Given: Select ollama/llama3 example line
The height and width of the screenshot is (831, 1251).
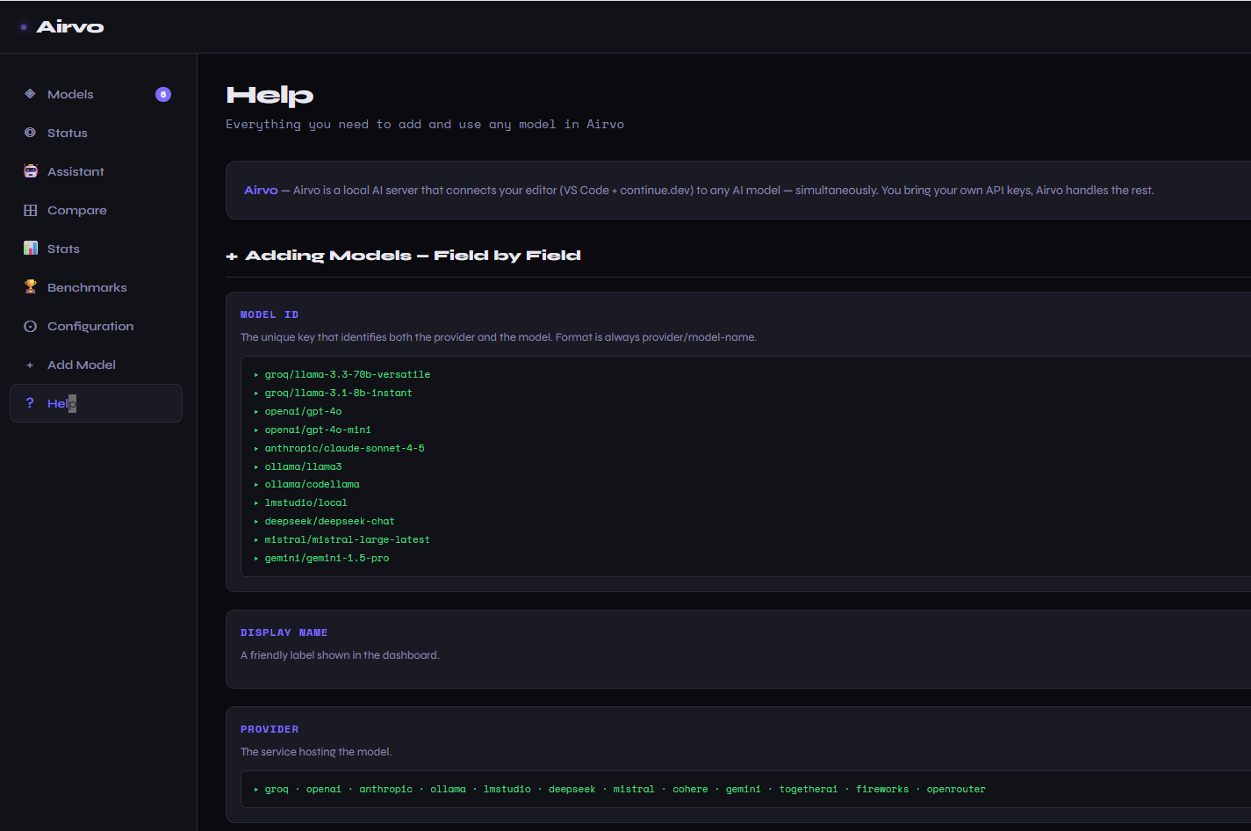Looking at the screenshot, I should (303, 466).
